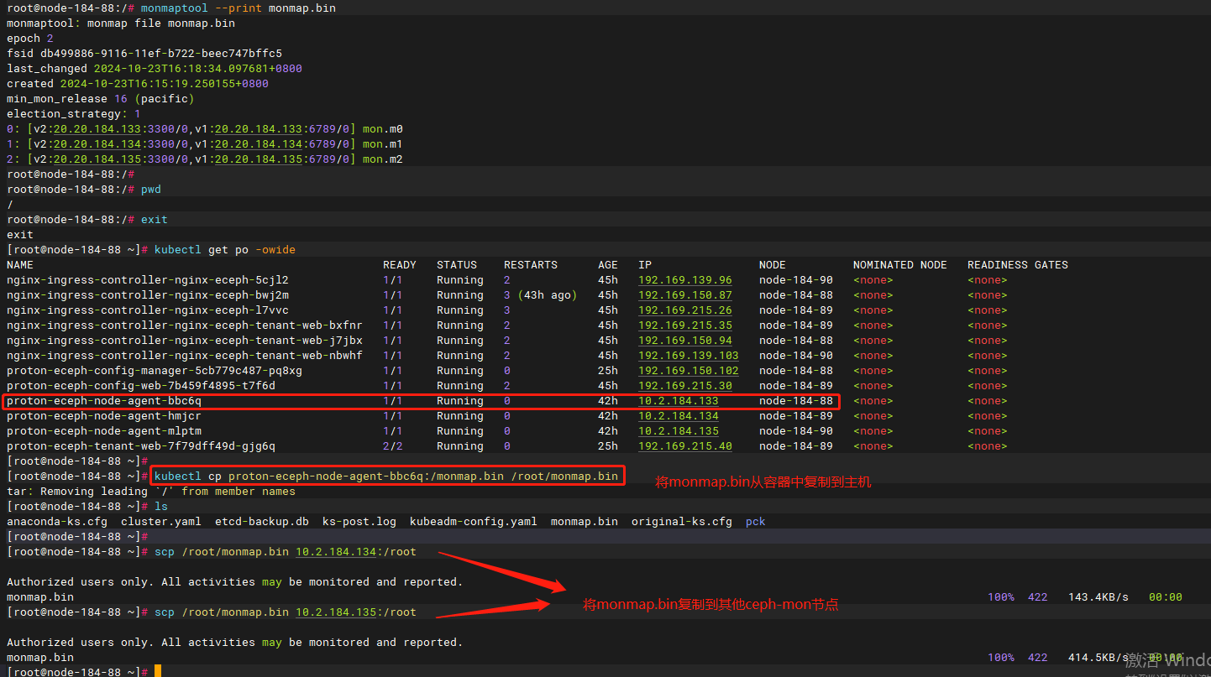Screen dimensions: 1211x677
Task: Click the pwd command line
Action: coord(84,190)
